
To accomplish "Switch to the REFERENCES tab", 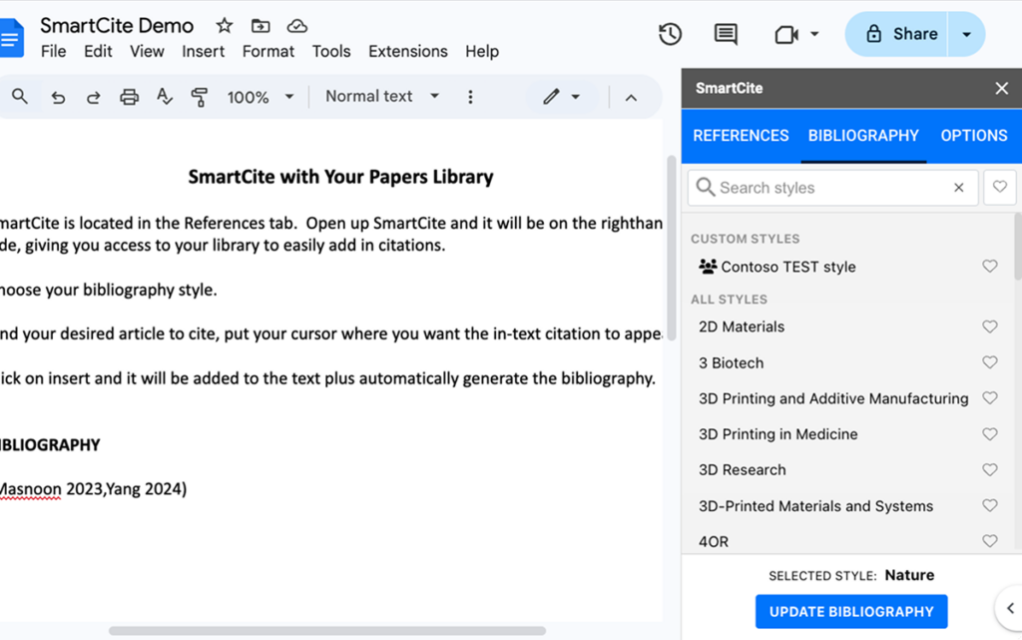I will pos(740,135).
